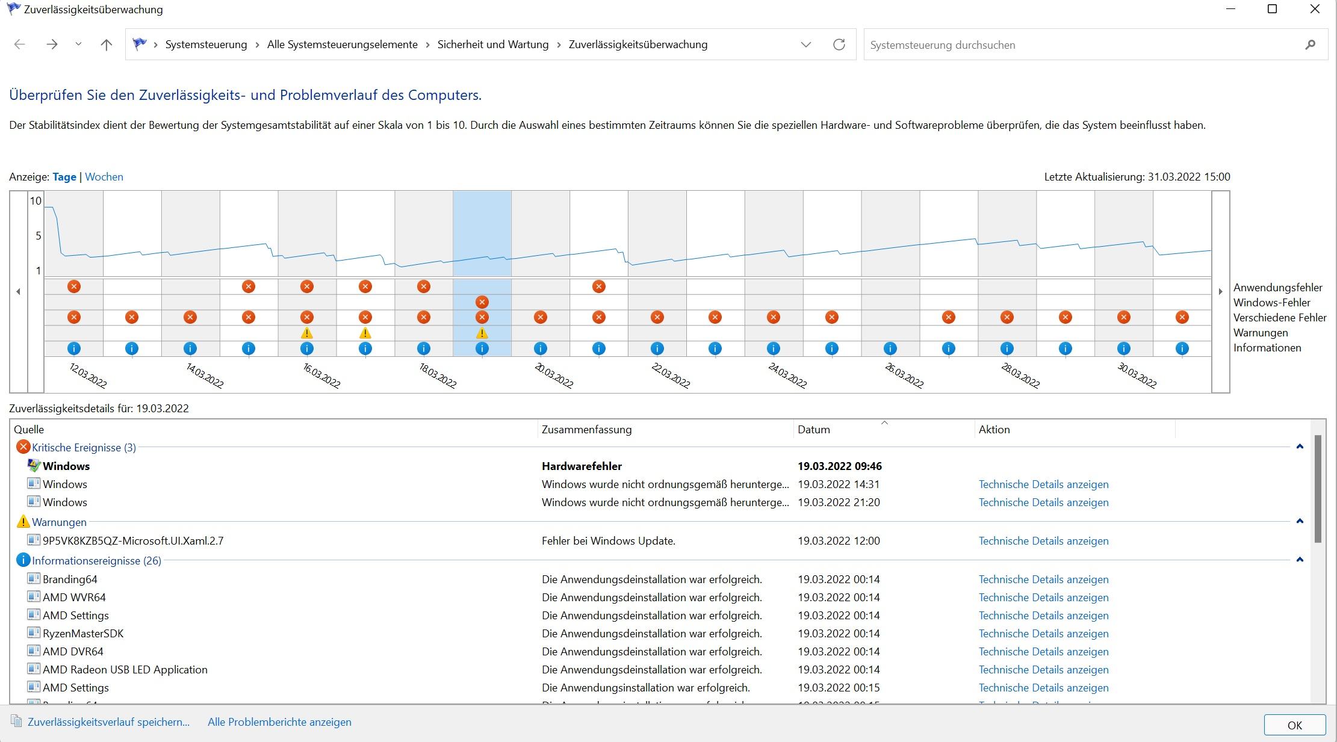
Task: Select warning icon on 19.03.2022
Action: (482, 333)
